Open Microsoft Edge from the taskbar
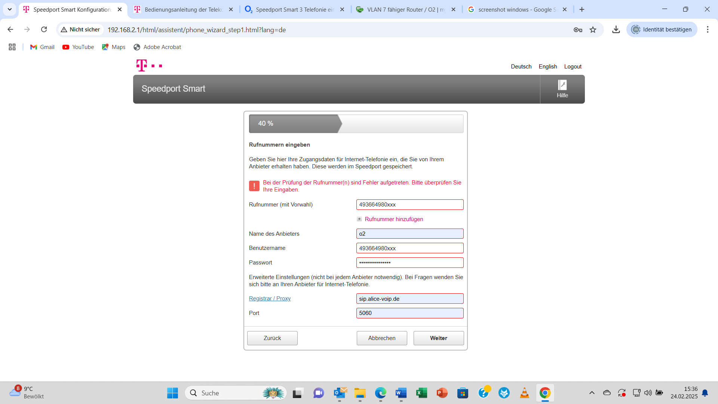The height and width of the screenshot is (404, 718). pyautogui.click(x=381, y=393)
